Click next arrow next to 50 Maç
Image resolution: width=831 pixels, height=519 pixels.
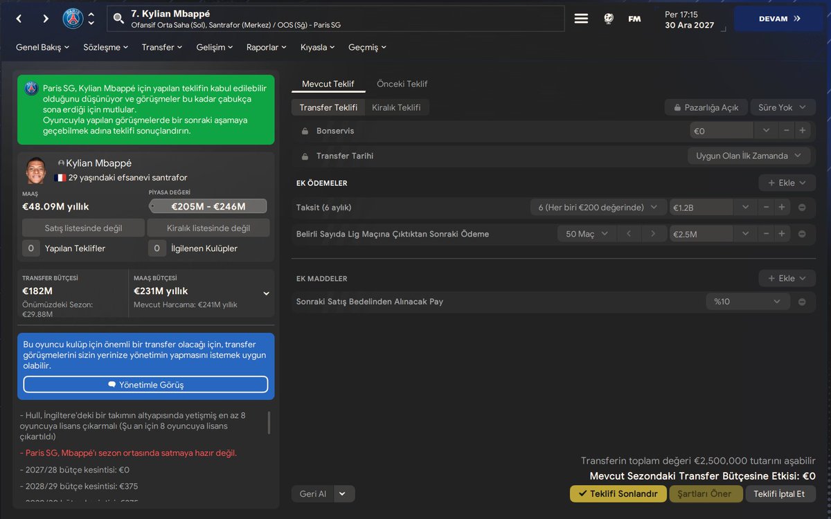tap(652, 234)
